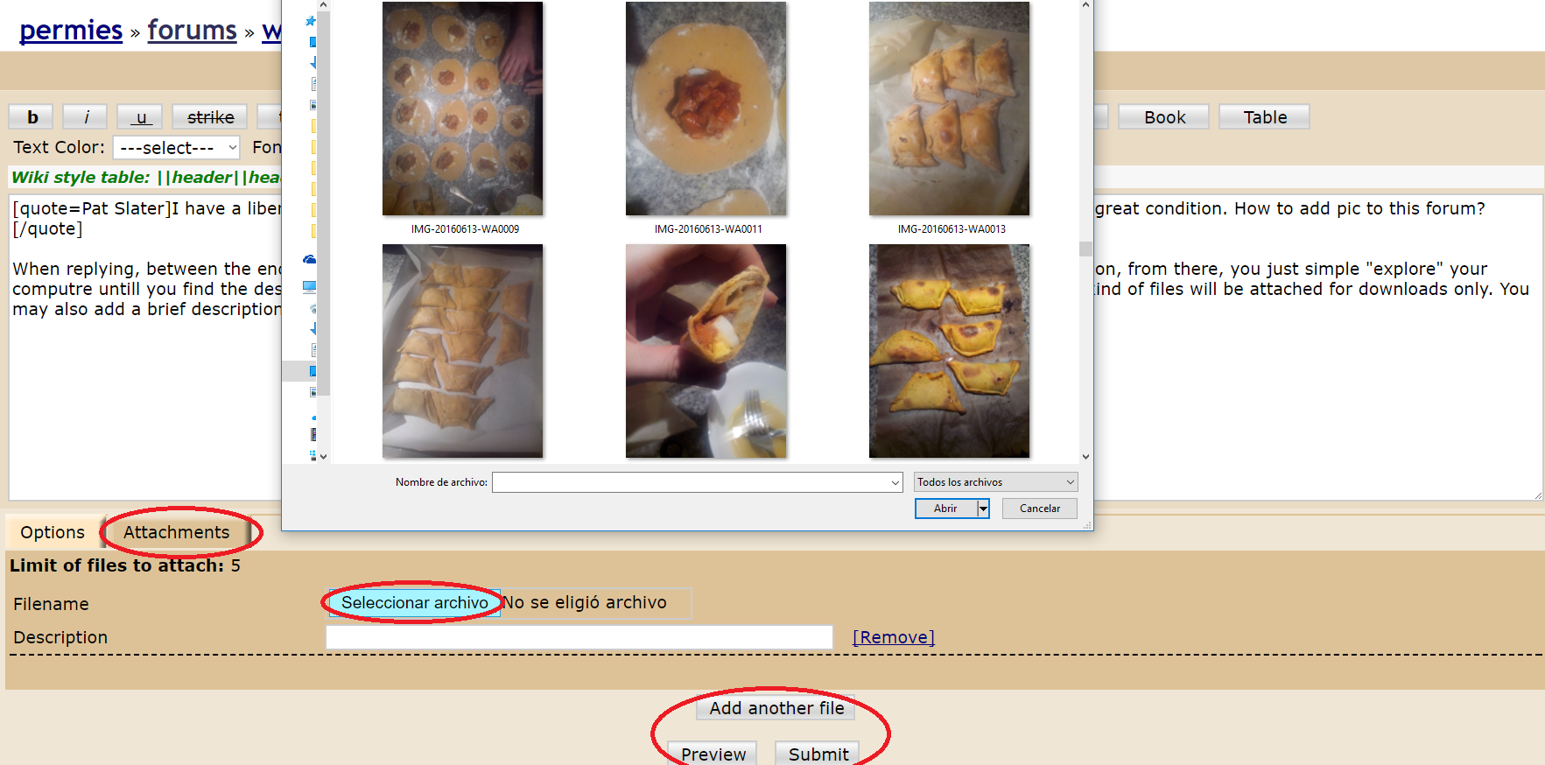Toggle italic with the i button
Screen dimensions: 1545x765
[x=86, y=117]
